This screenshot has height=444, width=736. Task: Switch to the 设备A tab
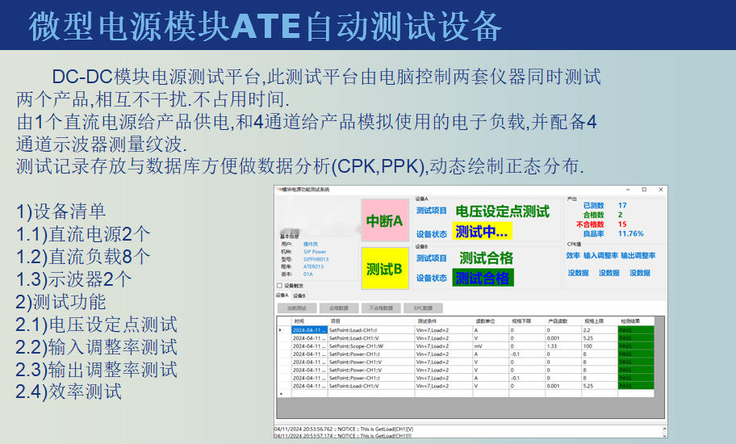(282, 295)
